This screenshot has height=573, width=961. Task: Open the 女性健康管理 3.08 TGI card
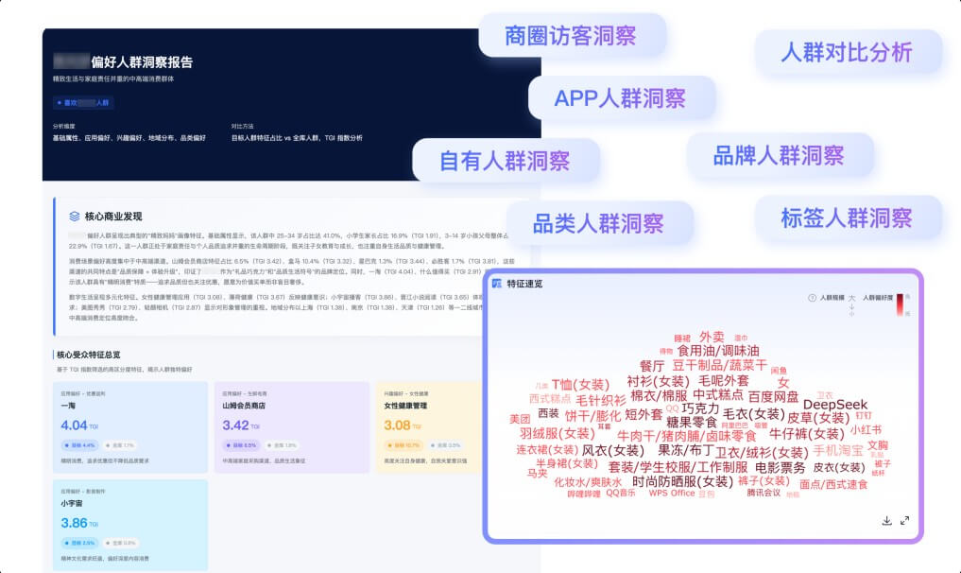coord(430,427)
